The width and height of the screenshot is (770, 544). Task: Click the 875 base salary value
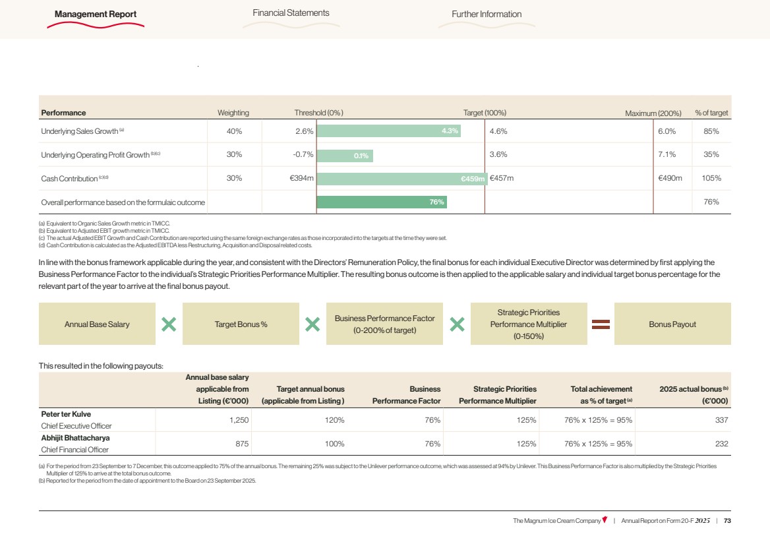pos(242,443)
